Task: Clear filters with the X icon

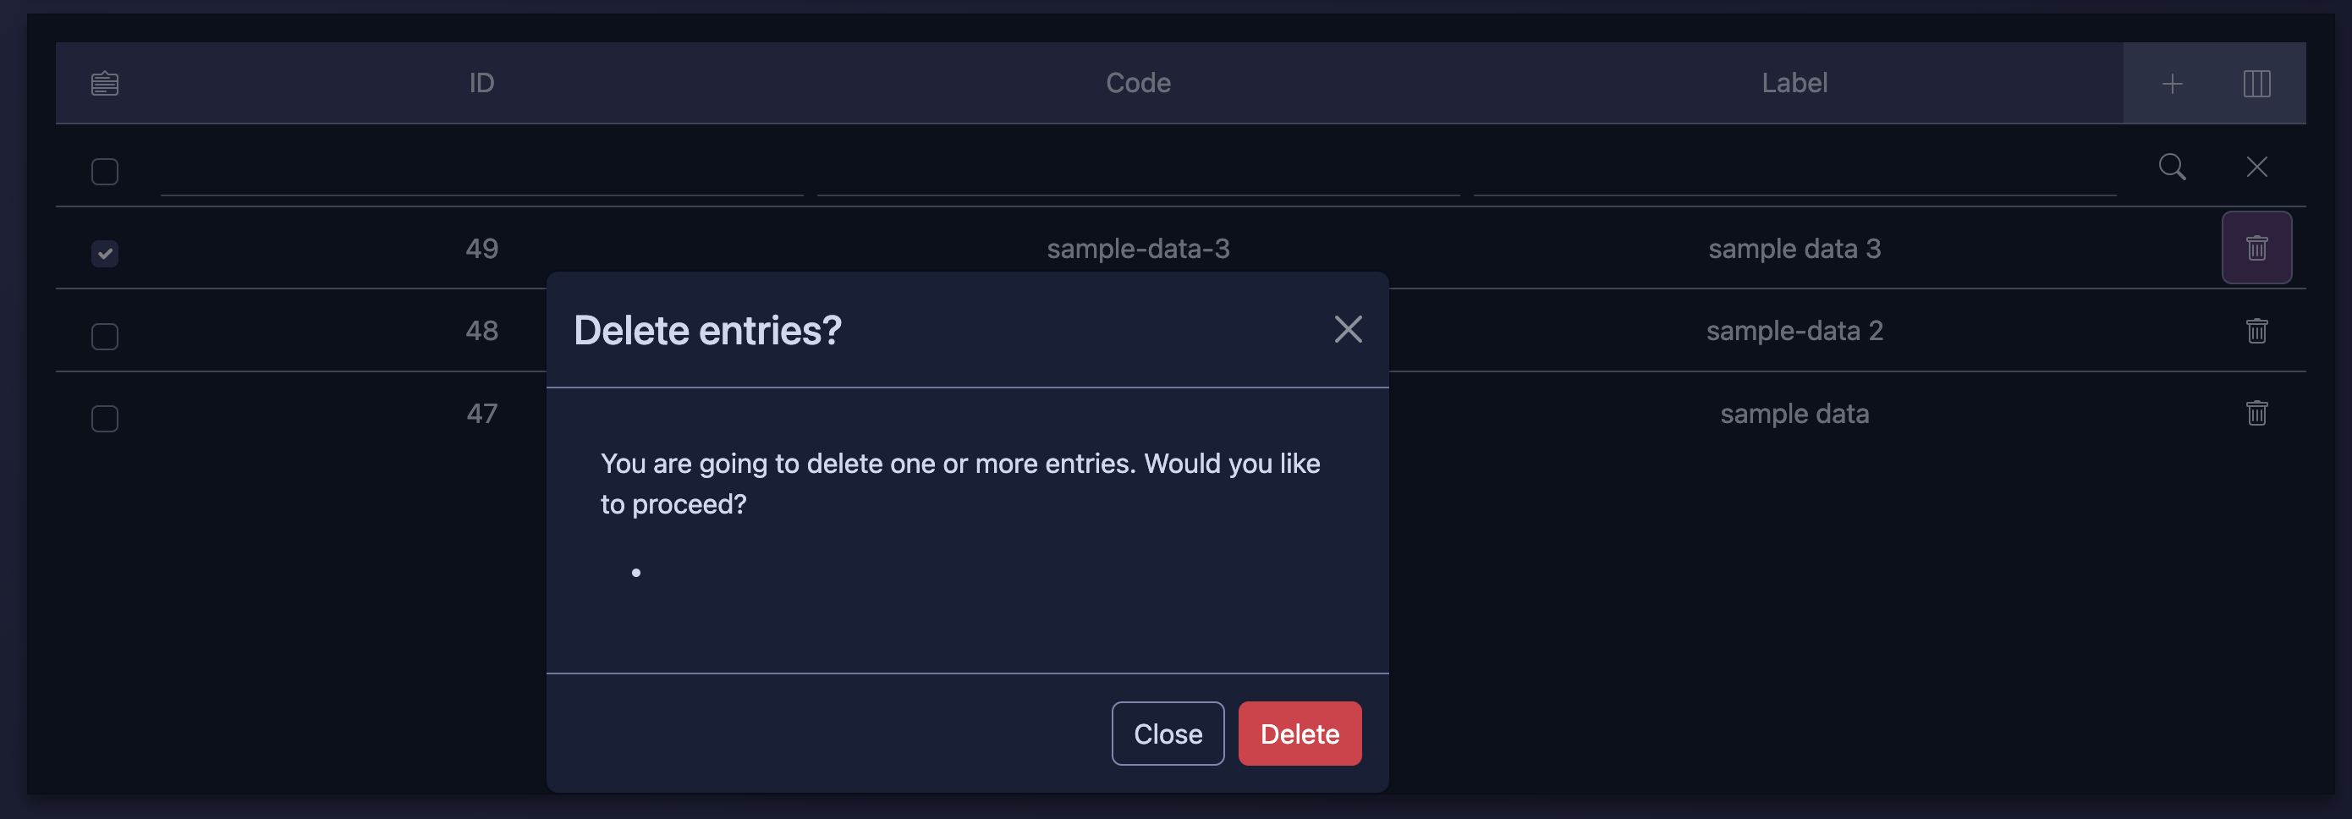Action: pyautogui.click(x=2256, y=167)
